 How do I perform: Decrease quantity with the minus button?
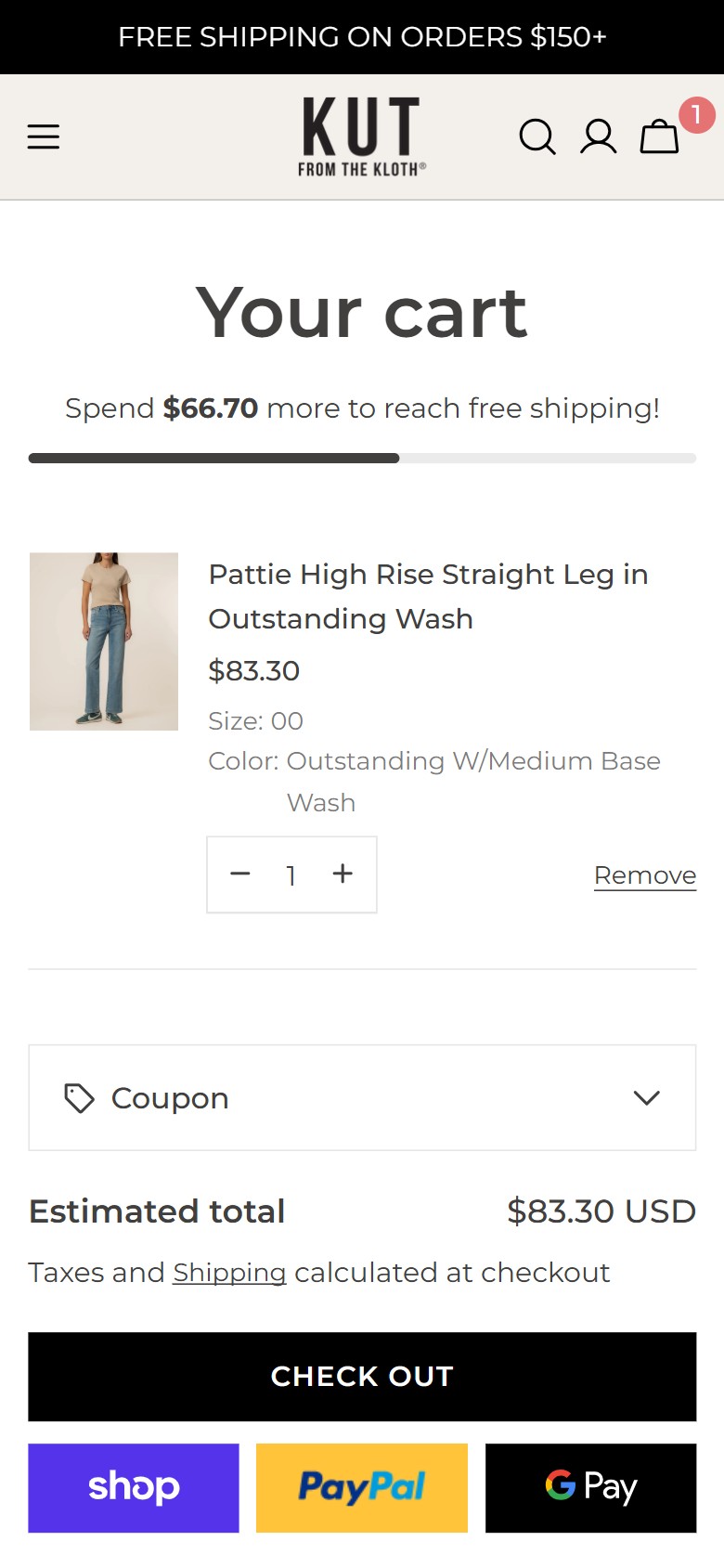click(x=240, y=874)
